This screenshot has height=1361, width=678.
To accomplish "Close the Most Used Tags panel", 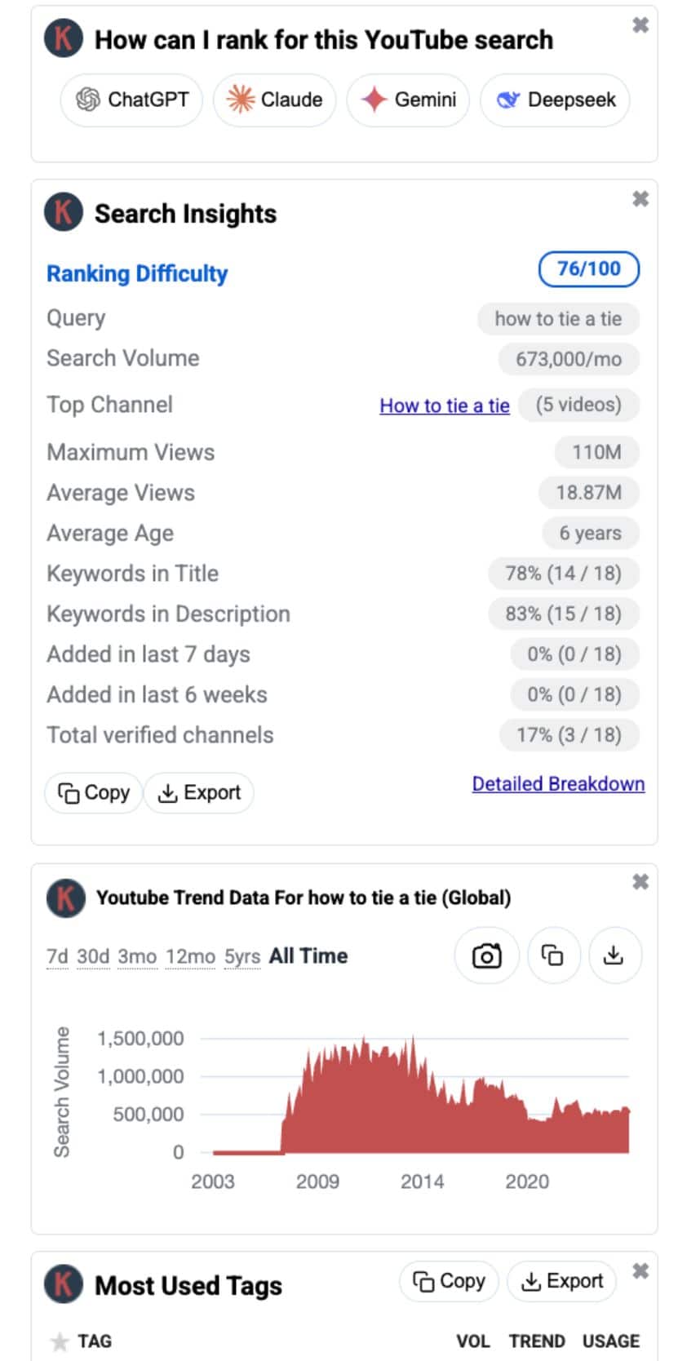I will click(640, 1270).
